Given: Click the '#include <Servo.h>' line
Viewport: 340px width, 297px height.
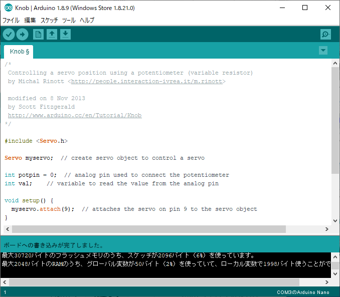Looking at the screenshot, I should 36,141.
